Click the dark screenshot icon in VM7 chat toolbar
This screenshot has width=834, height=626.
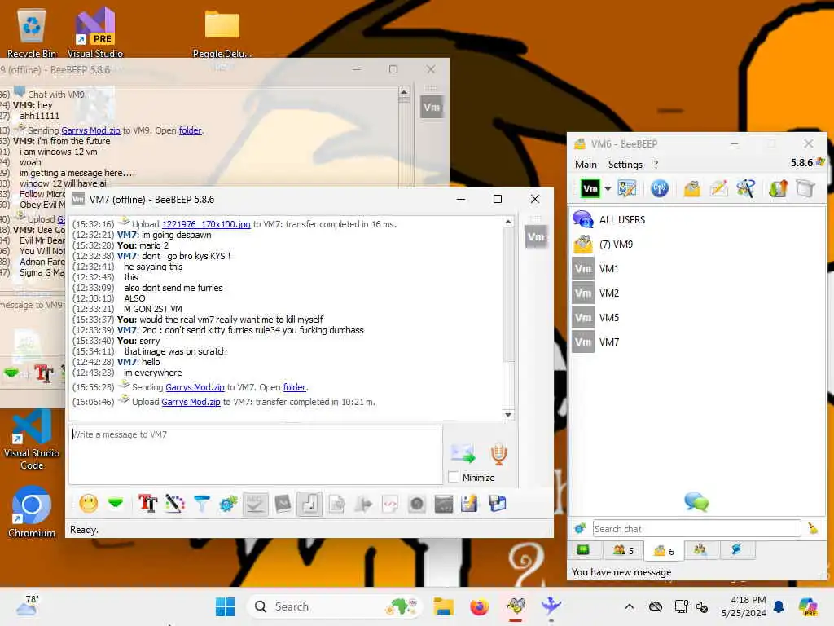(x=444, y=503)
